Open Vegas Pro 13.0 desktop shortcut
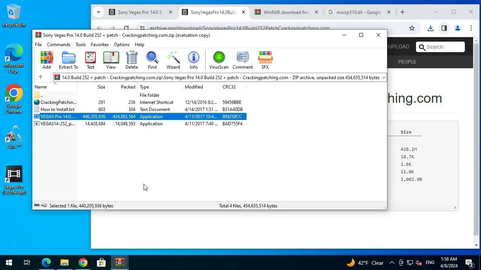Image resolution: width=481 pixels, height=270 pixels. click(14, 180)
